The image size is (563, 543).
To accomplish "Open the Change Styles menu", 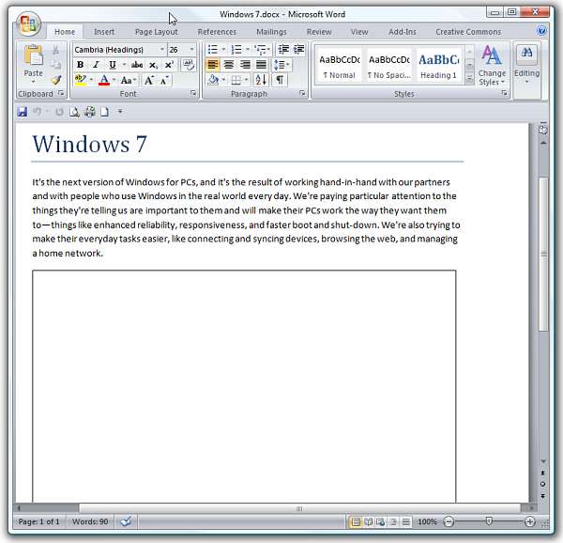I will (492, 66).
